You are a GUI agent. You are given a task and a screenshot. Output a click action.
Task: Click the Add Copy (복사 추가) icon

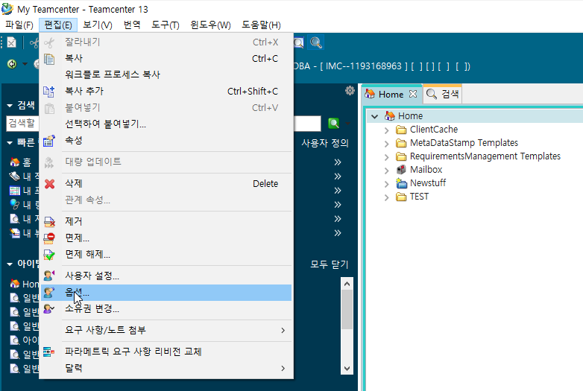tap(50, 92)
